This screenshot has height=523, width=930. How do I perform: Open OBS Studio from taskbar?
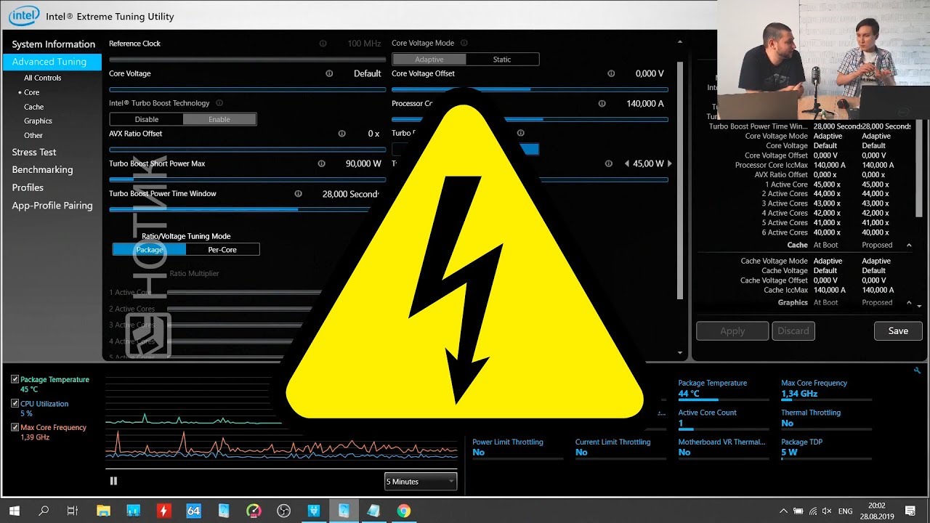coord(283,511)
